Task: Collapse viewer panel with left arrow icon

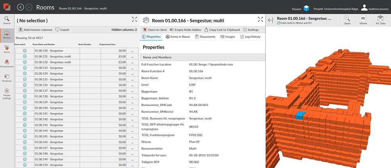Action: pyautogui.click(x=271, y=20)
